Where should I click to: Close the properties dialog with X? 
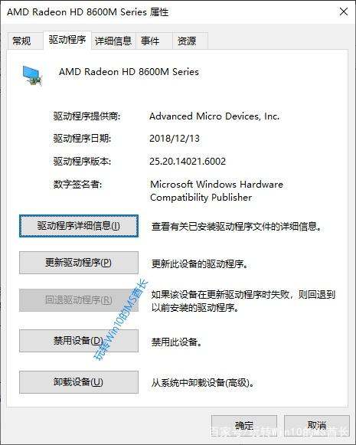[x=344, y=11]
